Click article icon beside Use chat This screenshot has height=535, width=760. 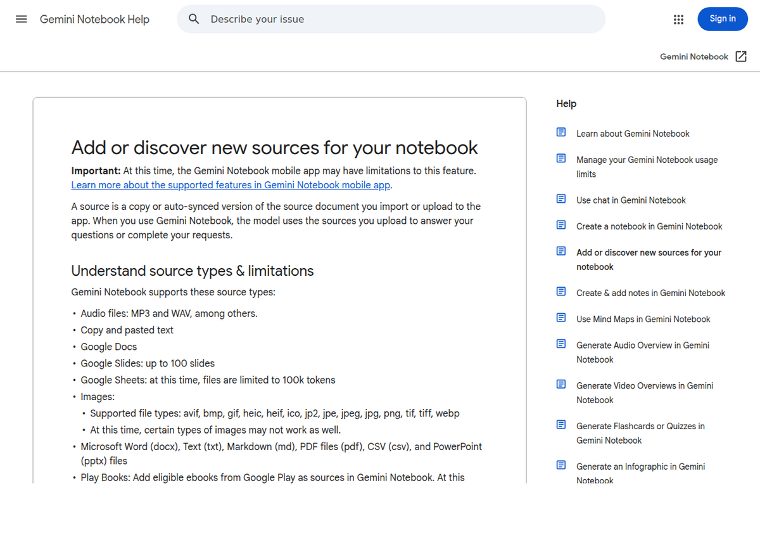coord(561,199)
